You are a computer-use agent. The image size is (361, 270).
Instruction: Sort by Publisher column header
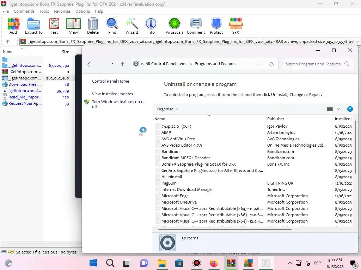[x=276, y=119]
